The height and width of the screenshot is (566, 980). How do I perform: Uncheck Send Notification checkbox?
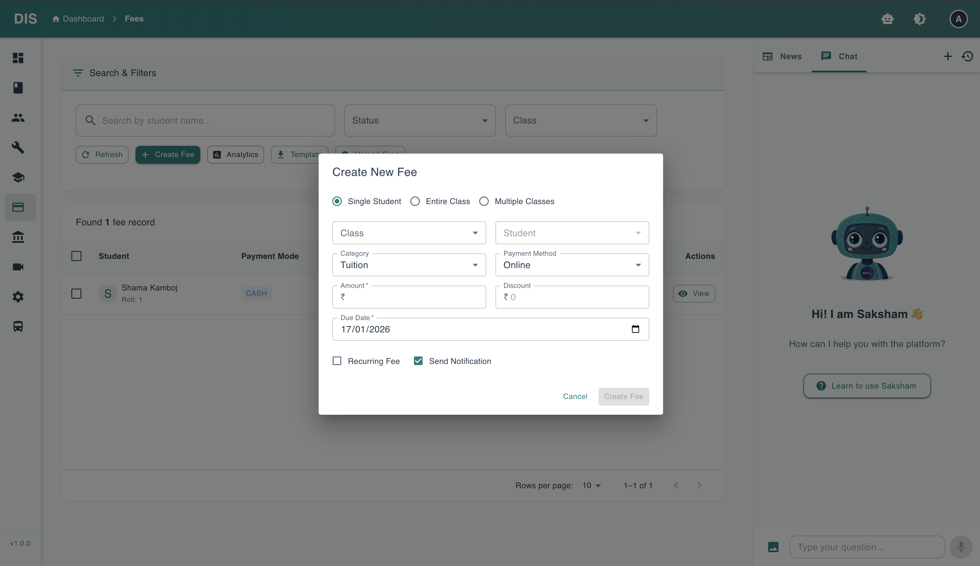coord(418,361)
